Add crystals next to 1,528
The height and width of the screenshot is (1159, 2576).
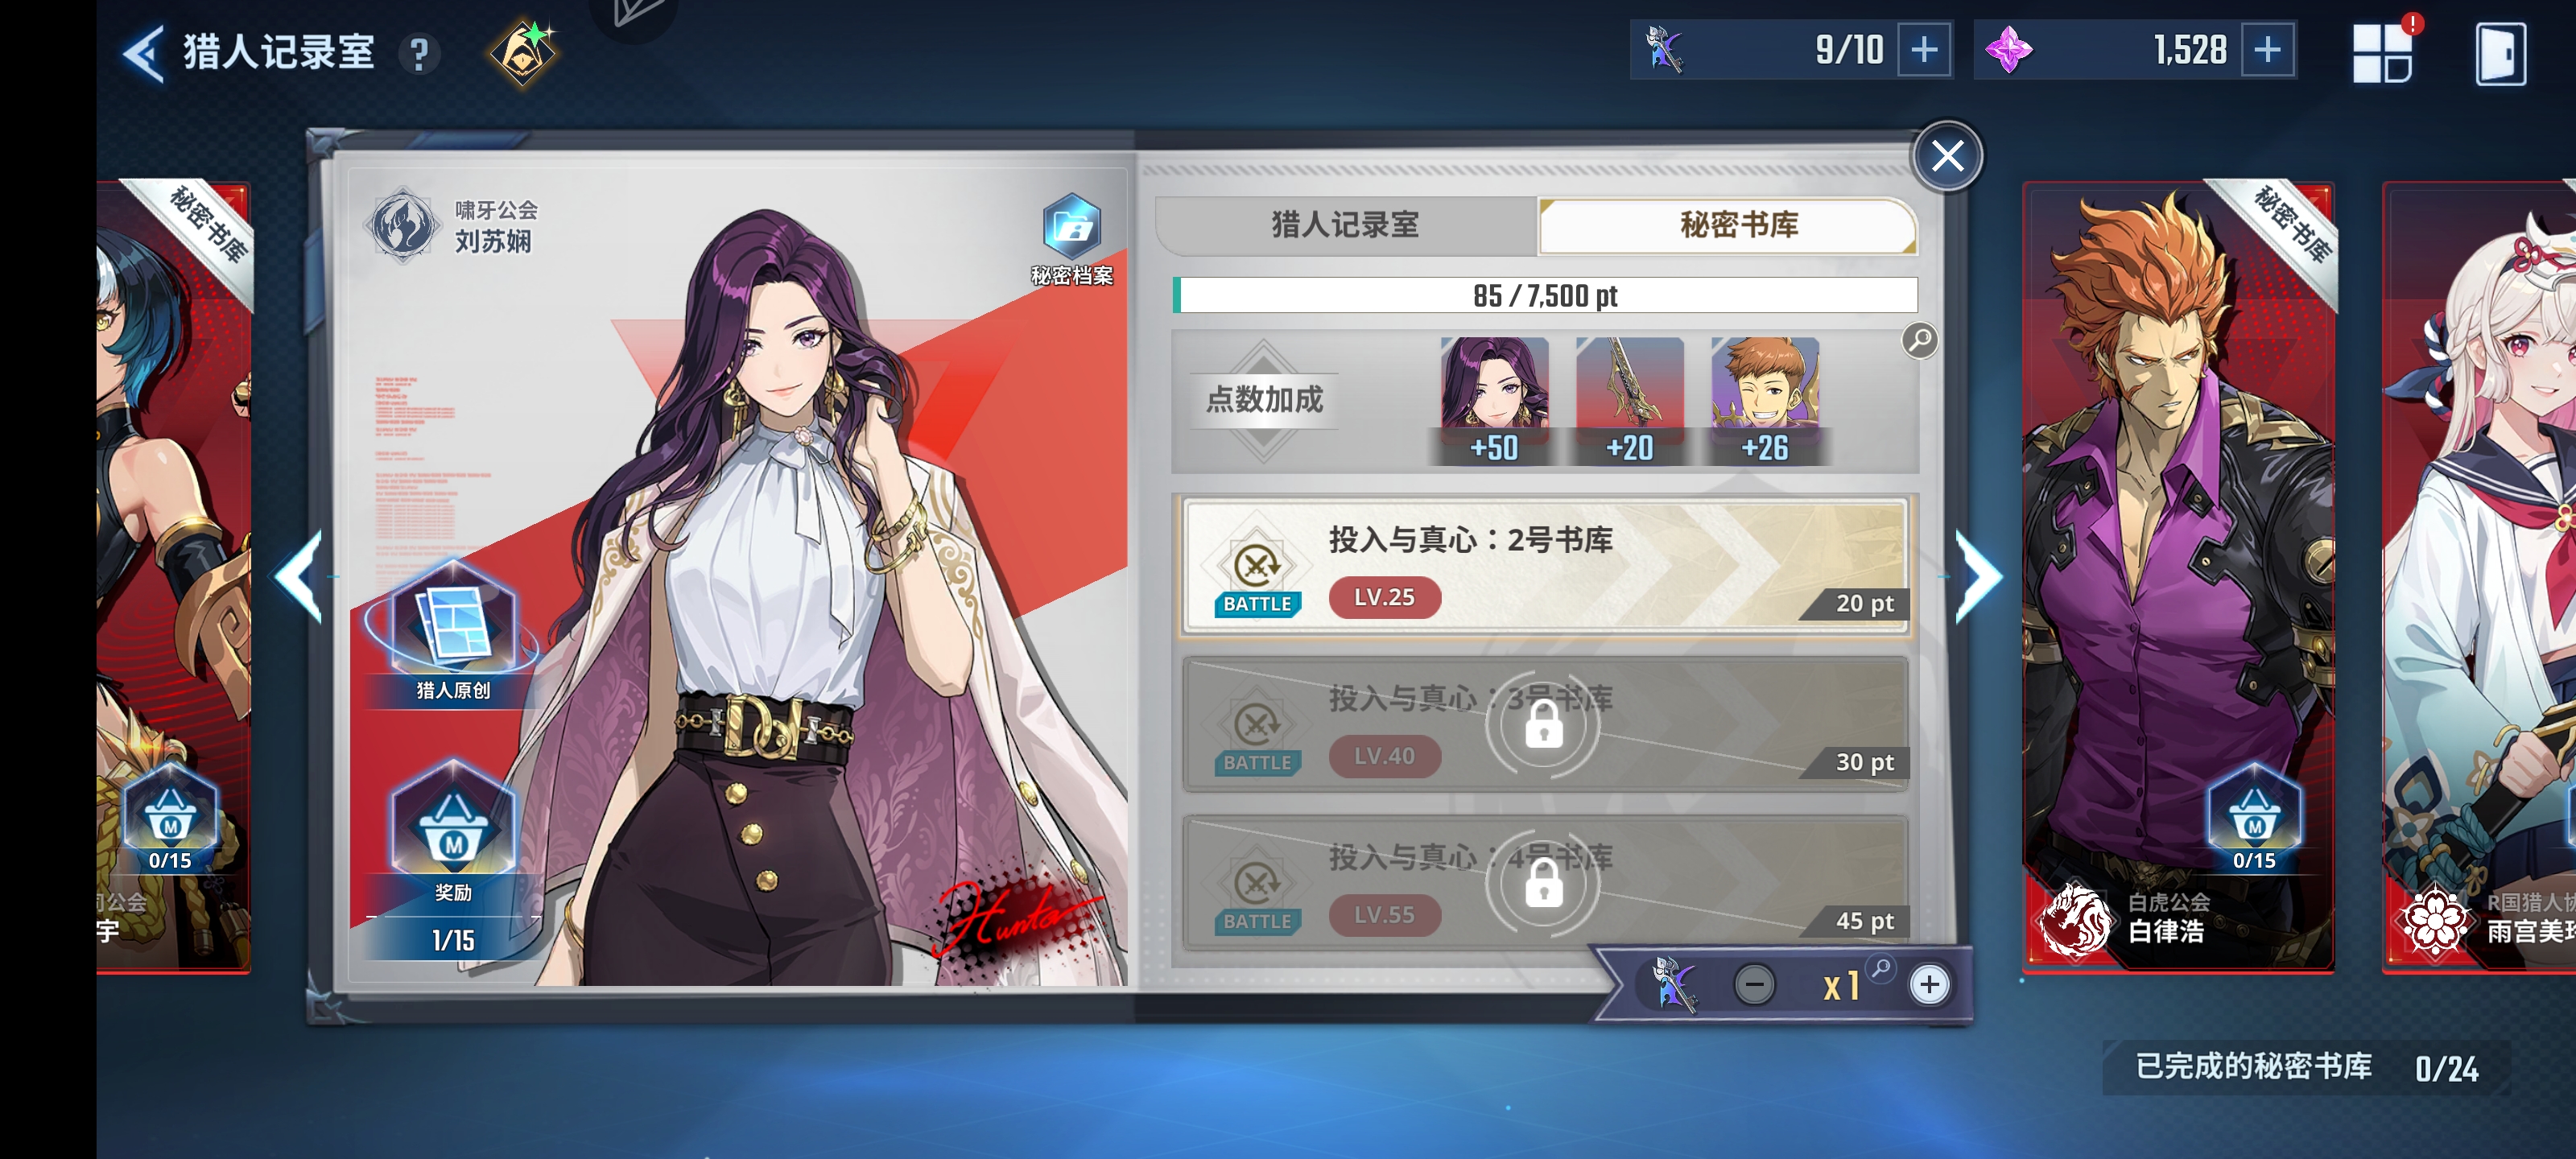tap(2267, 50)
